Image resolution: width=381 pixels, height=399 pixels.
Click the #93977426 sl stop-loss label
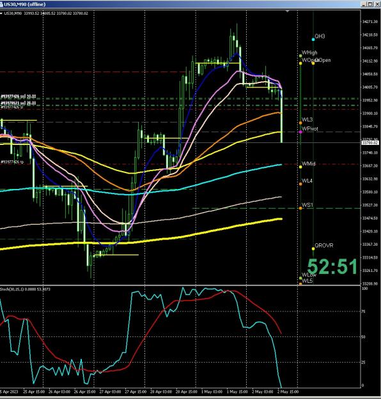coord(12,107)
